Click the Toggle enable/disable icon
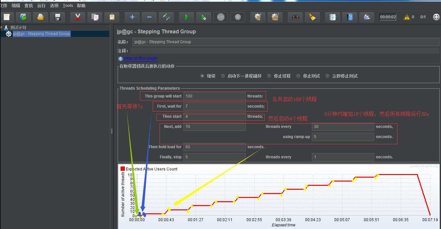 tap(166, 17)
